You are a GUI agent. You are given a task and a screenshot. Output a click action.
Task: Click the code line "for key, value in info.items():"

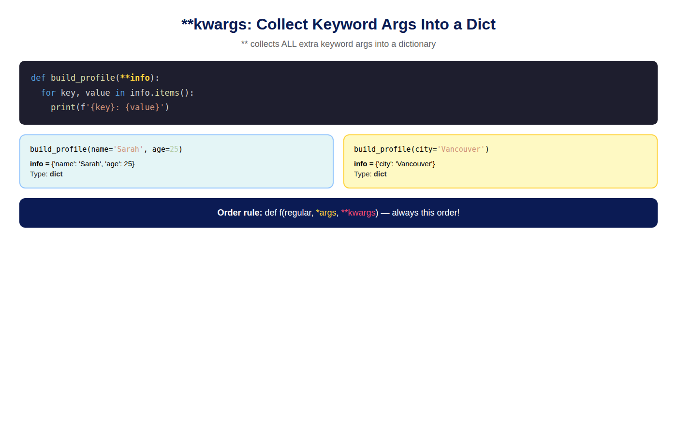click(118, 93)
